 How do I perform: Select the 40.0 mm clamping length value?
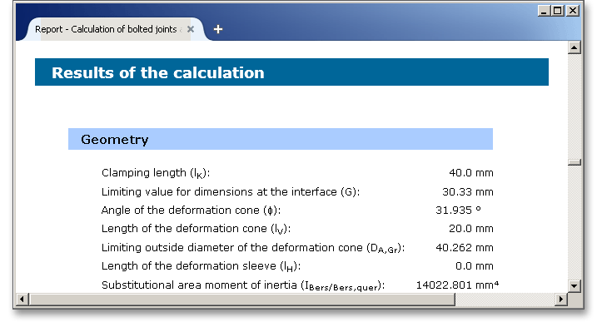[x=471, y=173]
